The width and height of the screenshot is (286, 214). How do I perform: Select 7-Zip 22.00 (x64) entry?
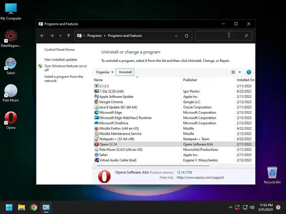click(x=174, y=91)
